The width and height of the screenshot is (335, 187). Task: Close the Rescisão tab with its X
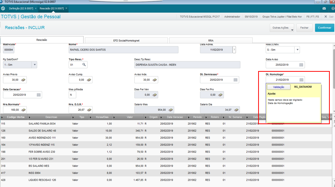point(66,8)
